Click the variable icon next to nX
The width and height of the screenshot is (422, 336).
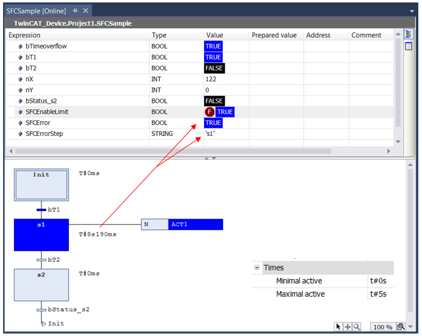tap(20, 79)
